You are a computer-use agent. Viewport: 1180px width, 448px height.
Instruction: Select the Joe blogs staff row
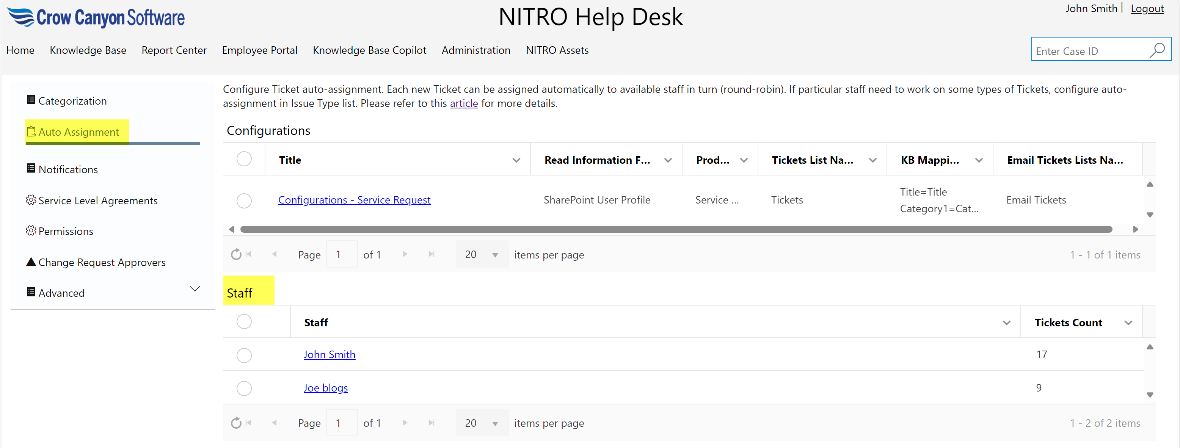click(244, 388)
